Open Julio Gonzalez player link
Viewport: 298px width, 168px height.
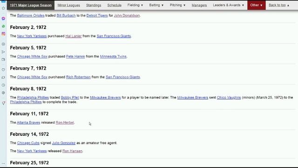63,143
